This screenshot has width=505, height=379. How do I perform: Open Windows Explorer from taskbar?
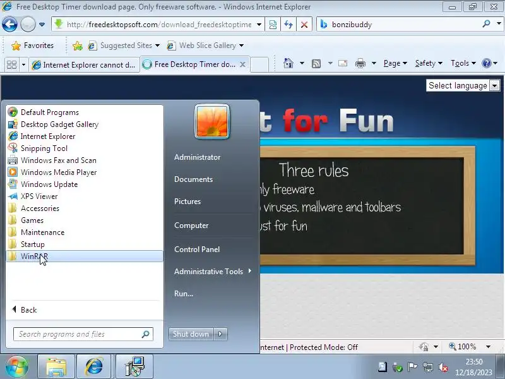[x=56, y=367]
